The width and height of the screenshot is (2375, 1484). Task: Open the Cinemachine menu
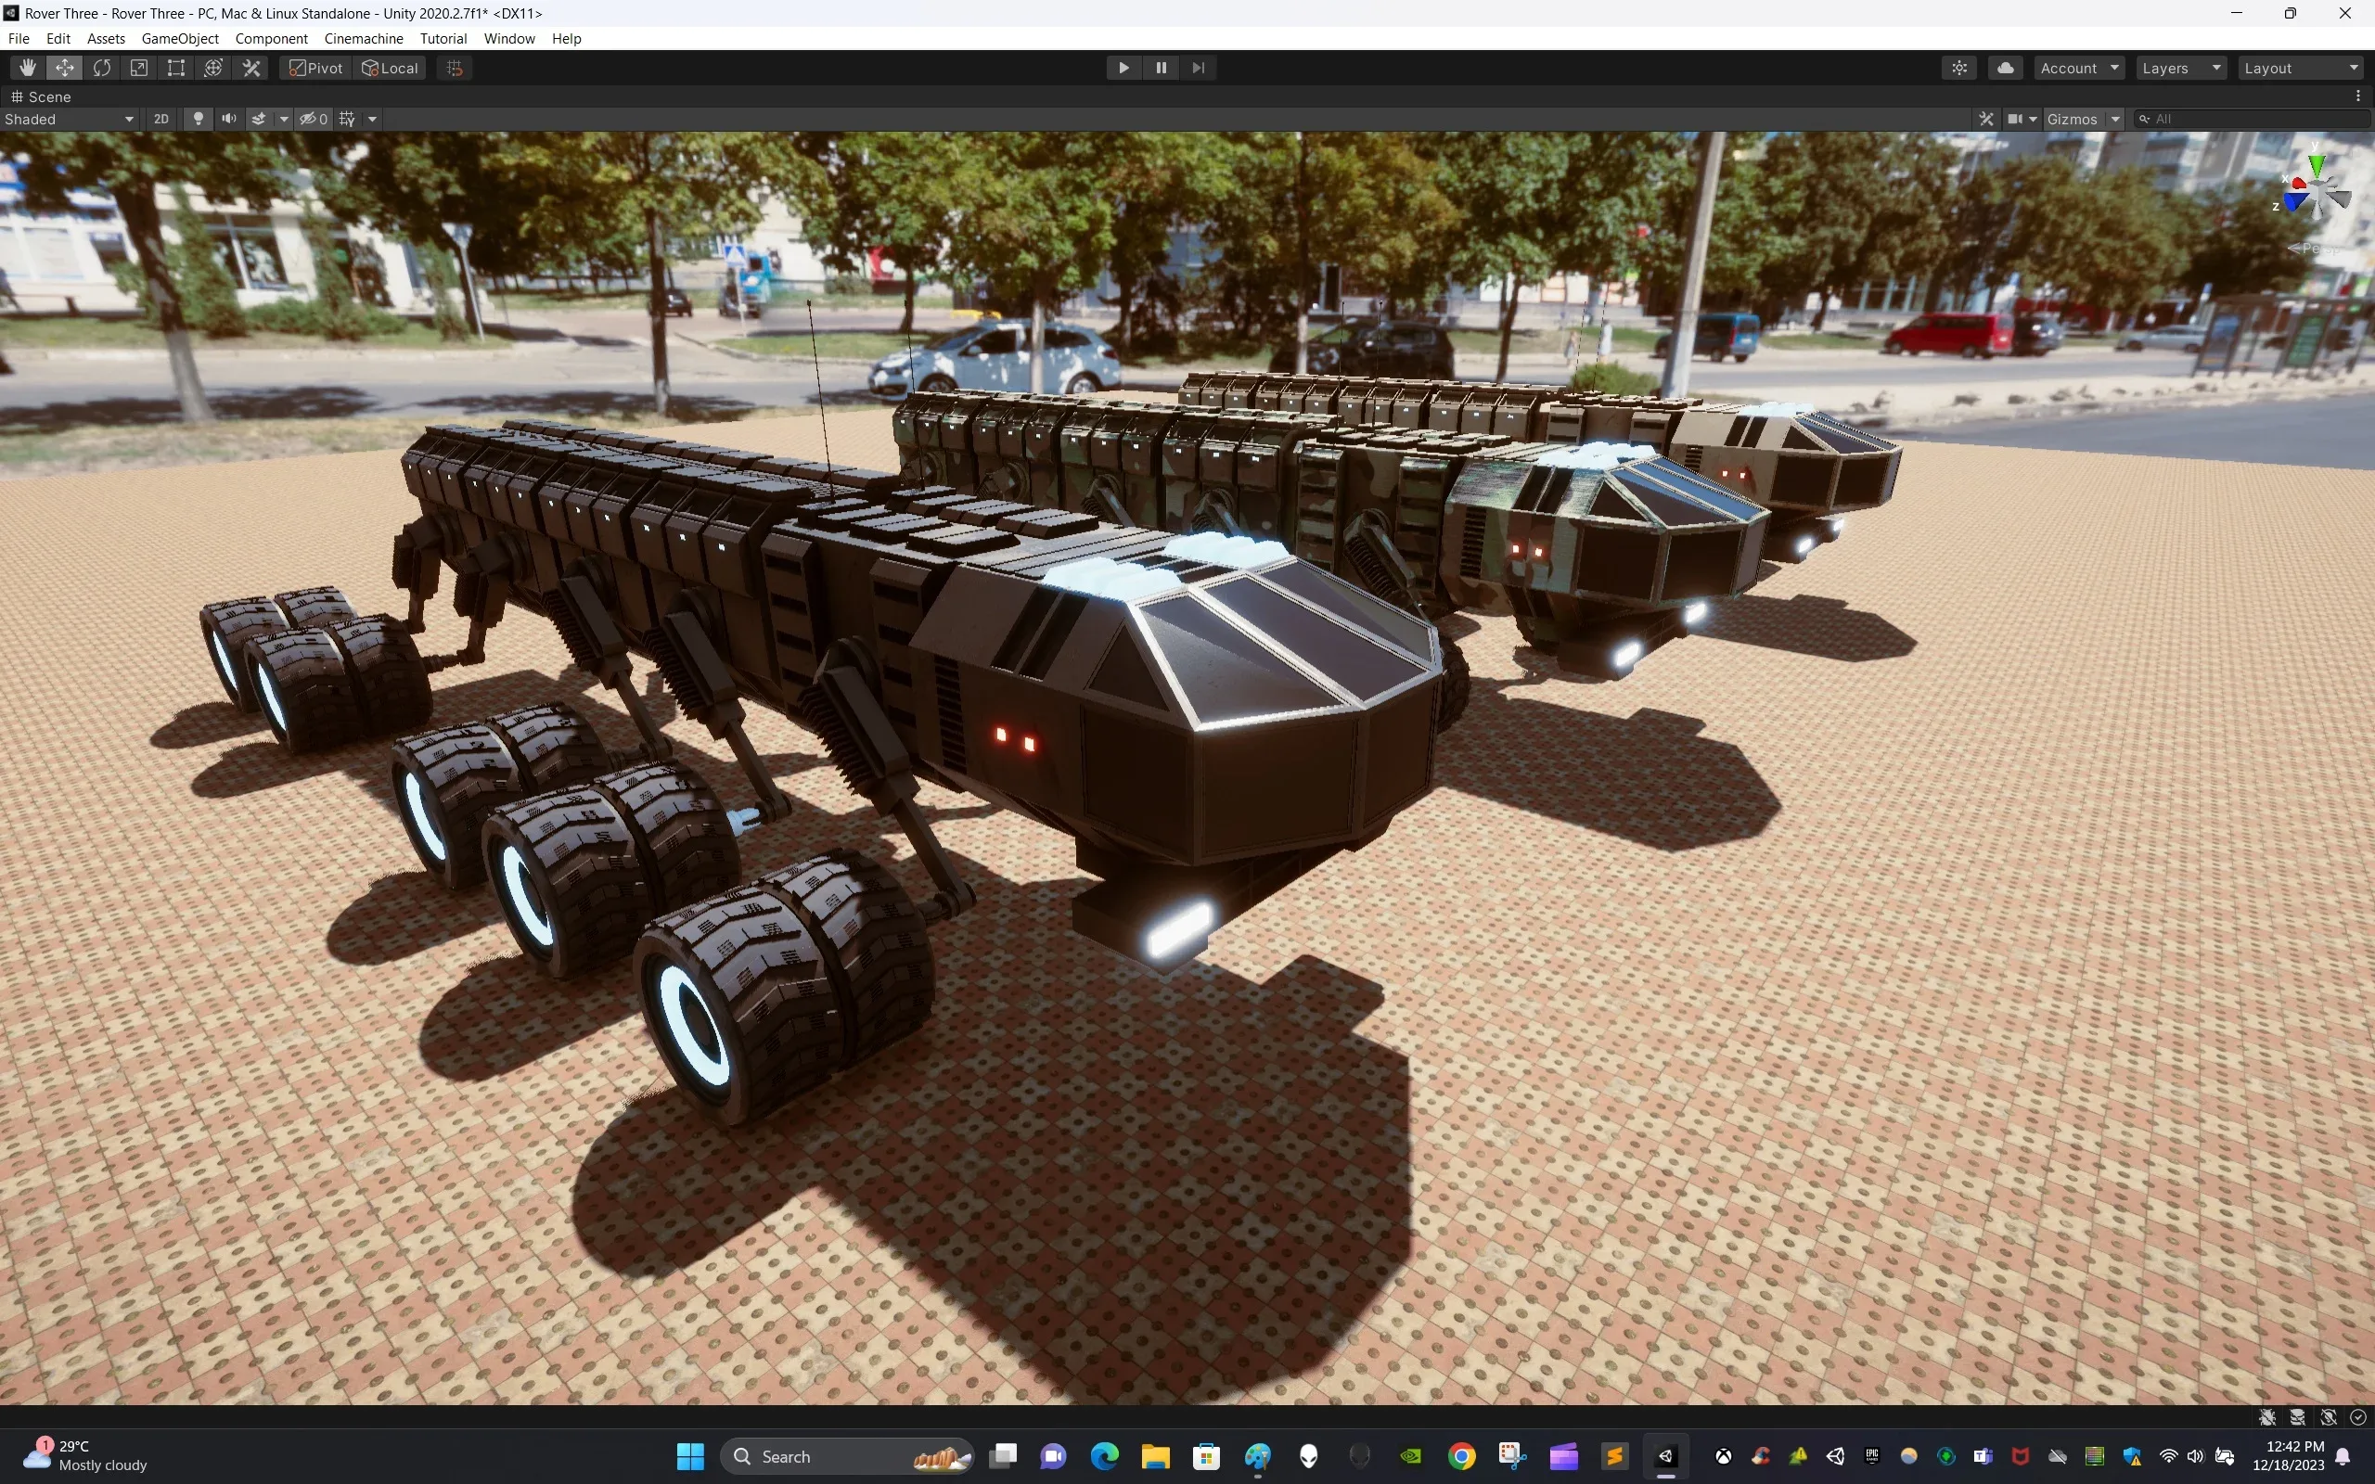pyautogui.click(x=363, y=38)
